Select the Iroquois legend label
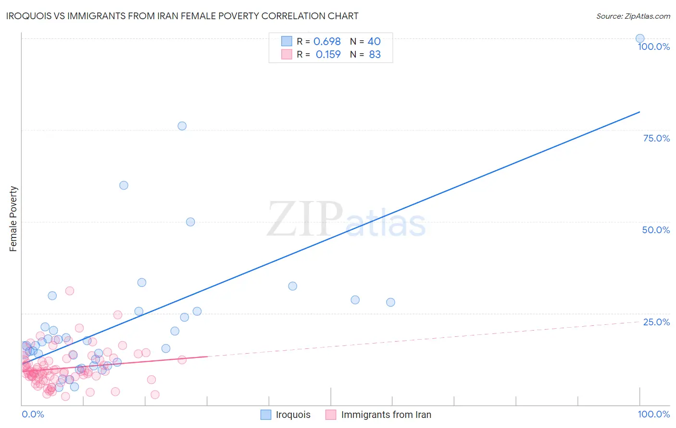 click(293, 415)
